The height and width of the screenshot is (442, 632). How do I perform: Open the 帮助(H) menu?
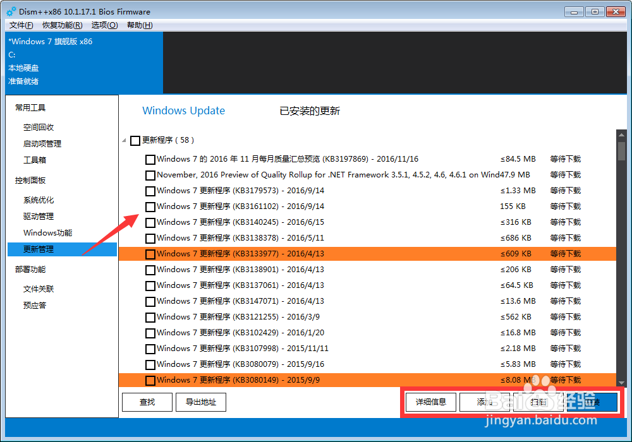pyautogui.click(x=140, y=25)
